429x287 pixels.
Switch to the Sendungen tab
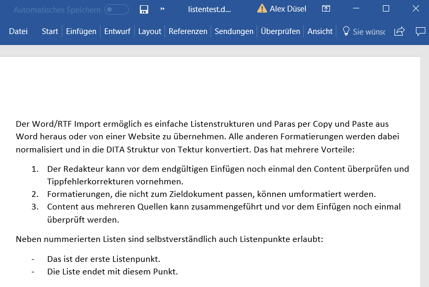point(234,31)
